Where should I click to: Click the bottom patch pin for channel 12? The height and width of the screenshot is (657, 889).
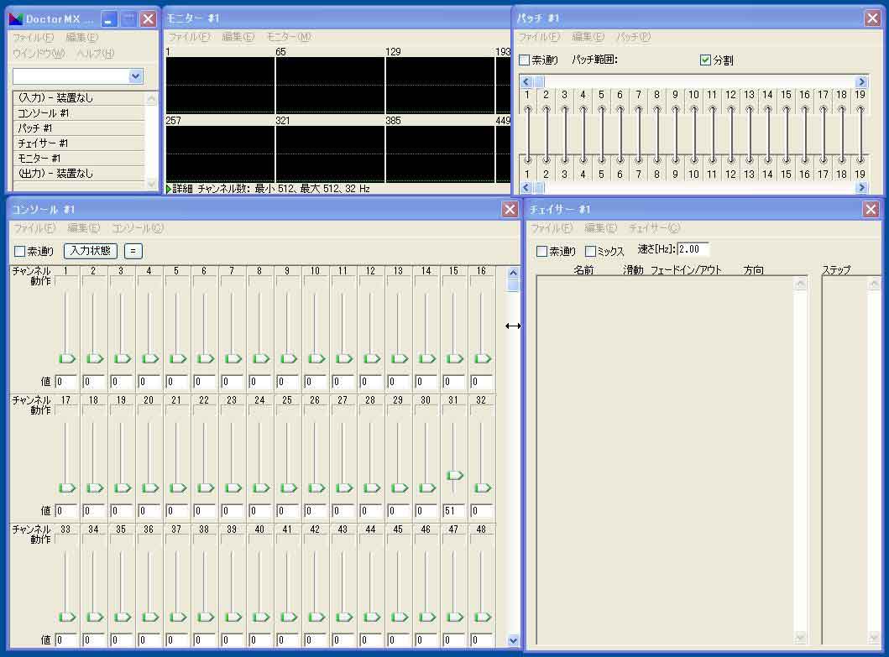pyautogui.click(x=730, y=159)
